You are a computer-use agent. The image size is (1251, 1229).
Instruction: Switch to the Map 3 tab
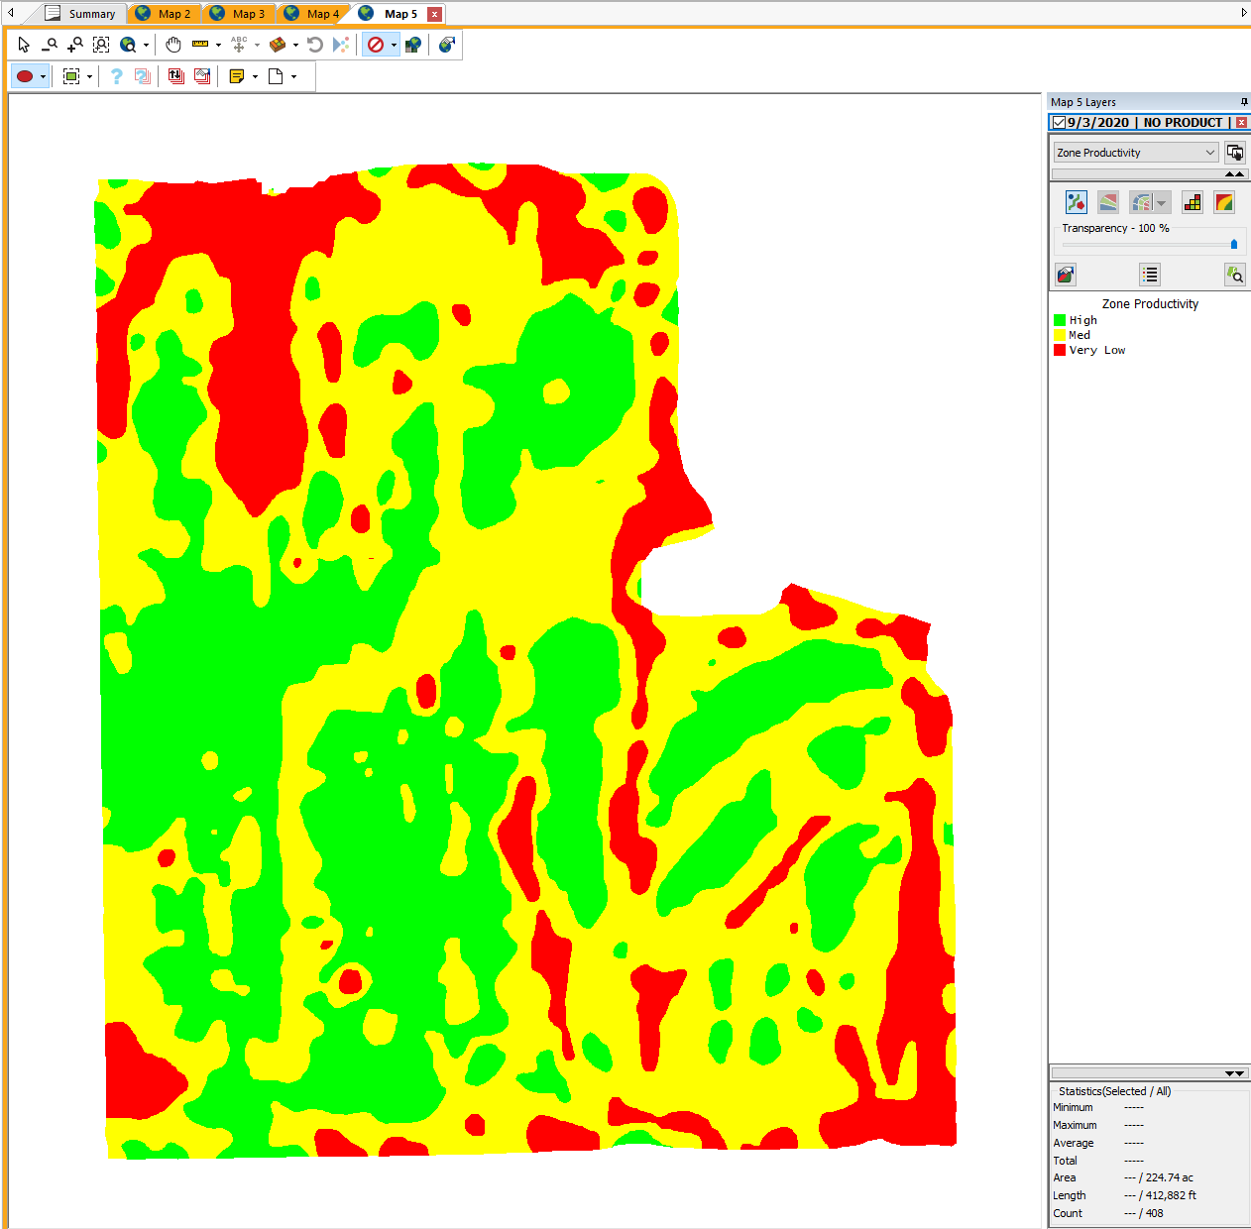point(238,14)
